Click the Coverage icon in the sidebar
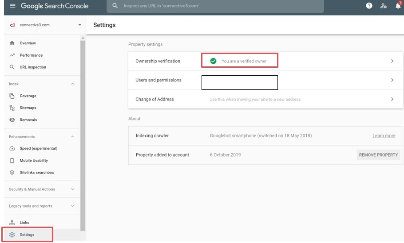Image resolution: width=404 pixels, height=243 pixels. pyautogui.click(x=12, y=96)
